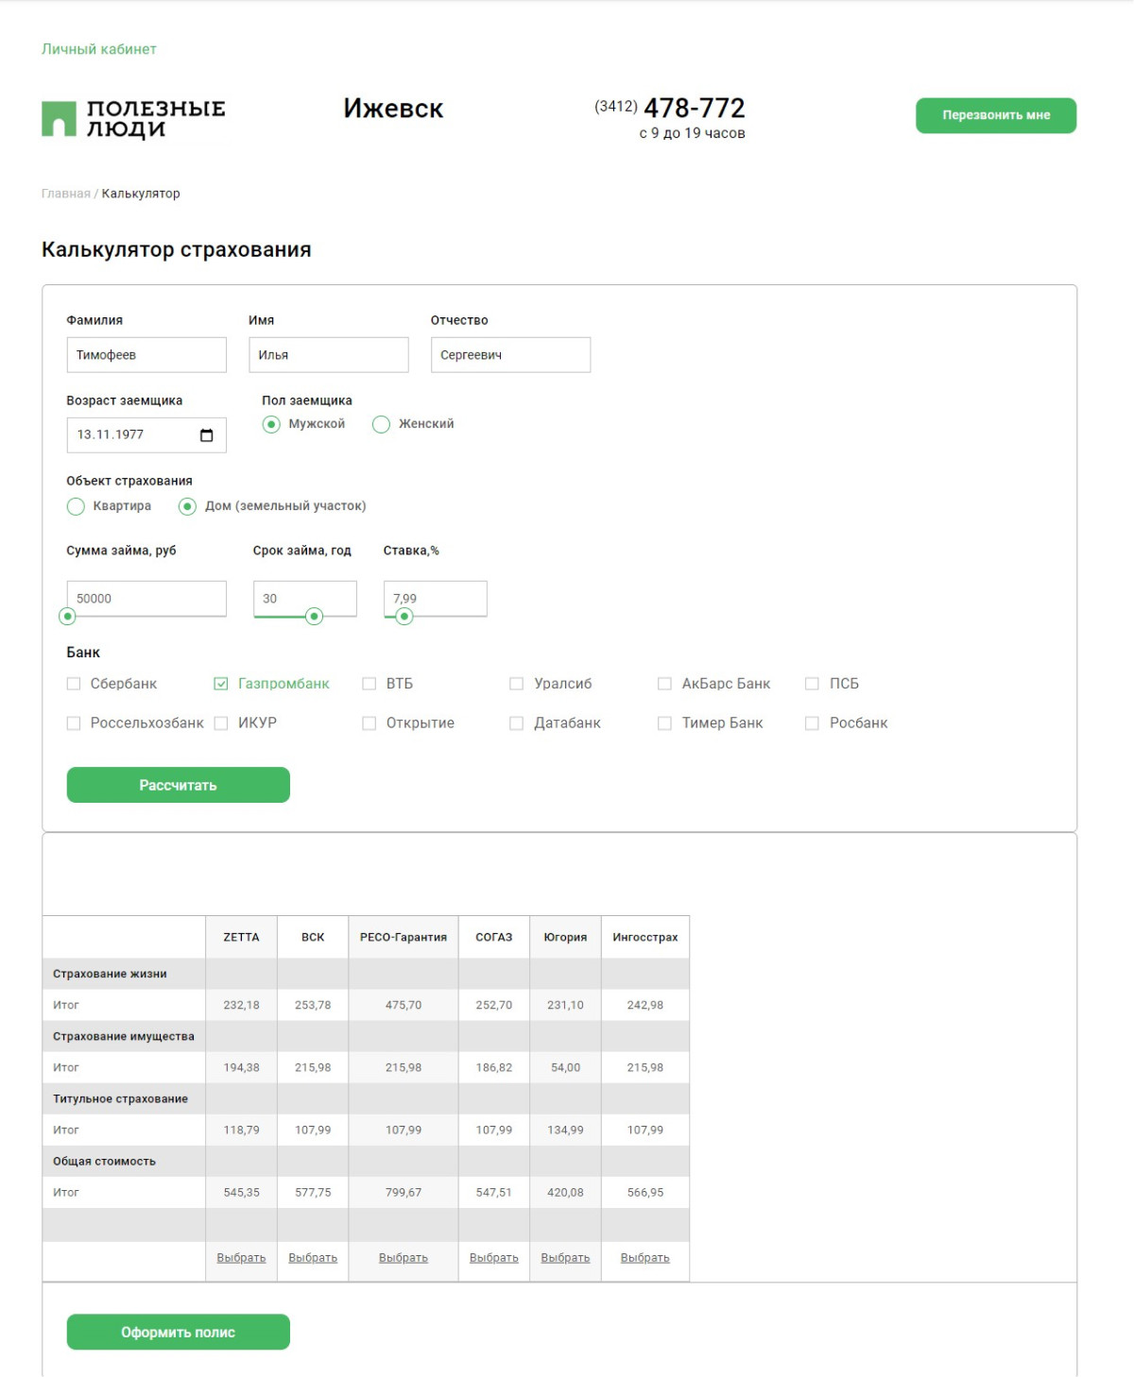Check the Сбербанк checkbox
This screenshot has height=1377, width=1134.
coord(74,684)
